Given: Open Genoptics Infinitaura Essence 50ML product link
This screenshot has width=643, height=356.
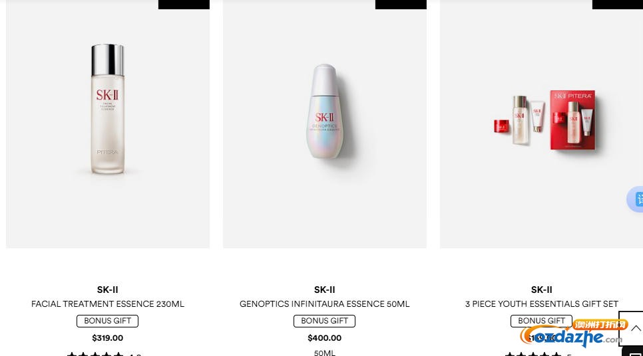Looking at the screenshot, I should point(324,304).
